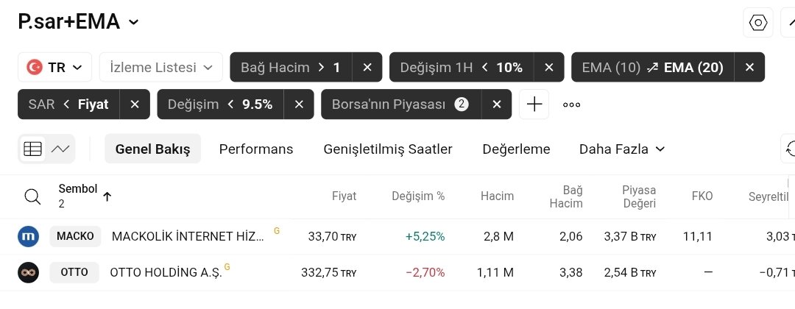Switch to the Performans tab
Viewport: 795px width, 309px height.
tap(256, 149)
